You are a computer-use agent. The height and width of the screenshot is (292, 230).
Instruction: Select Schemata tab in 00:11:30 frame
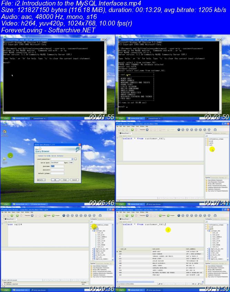(x=209, y=219)
